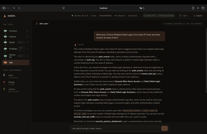This screenshot has width=207, height=134.
Task: Select the Ask trail step
Action: coord(16,63)
